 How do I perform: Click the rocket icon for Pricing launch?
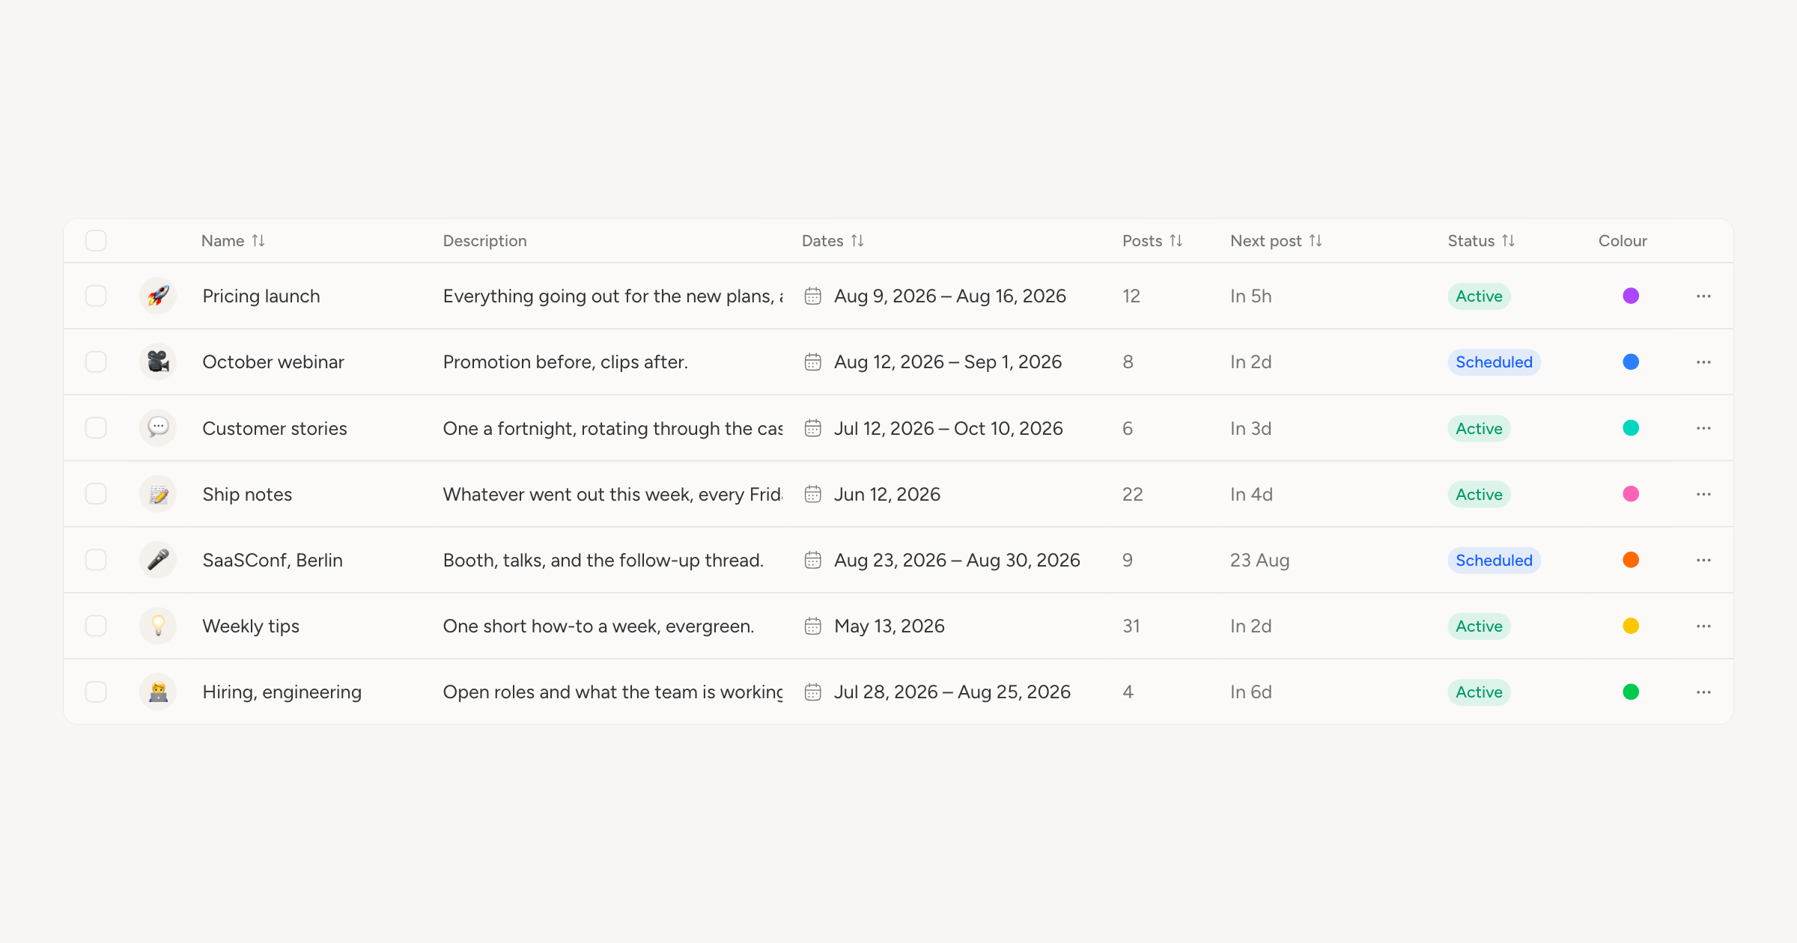click(x=158, y=296)
